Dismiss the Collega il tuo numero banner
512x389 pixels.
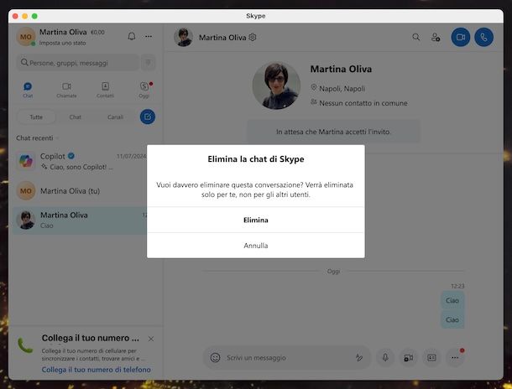151,339
